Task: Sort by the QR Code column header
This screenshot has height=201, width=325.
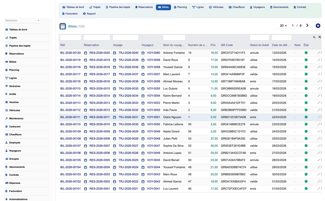Action: 227,45
